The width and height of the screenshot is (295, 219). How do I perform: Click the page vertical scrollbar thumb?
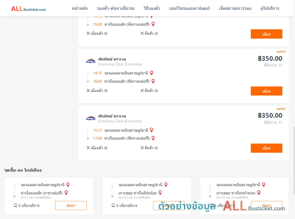click(x=294, y=160)
